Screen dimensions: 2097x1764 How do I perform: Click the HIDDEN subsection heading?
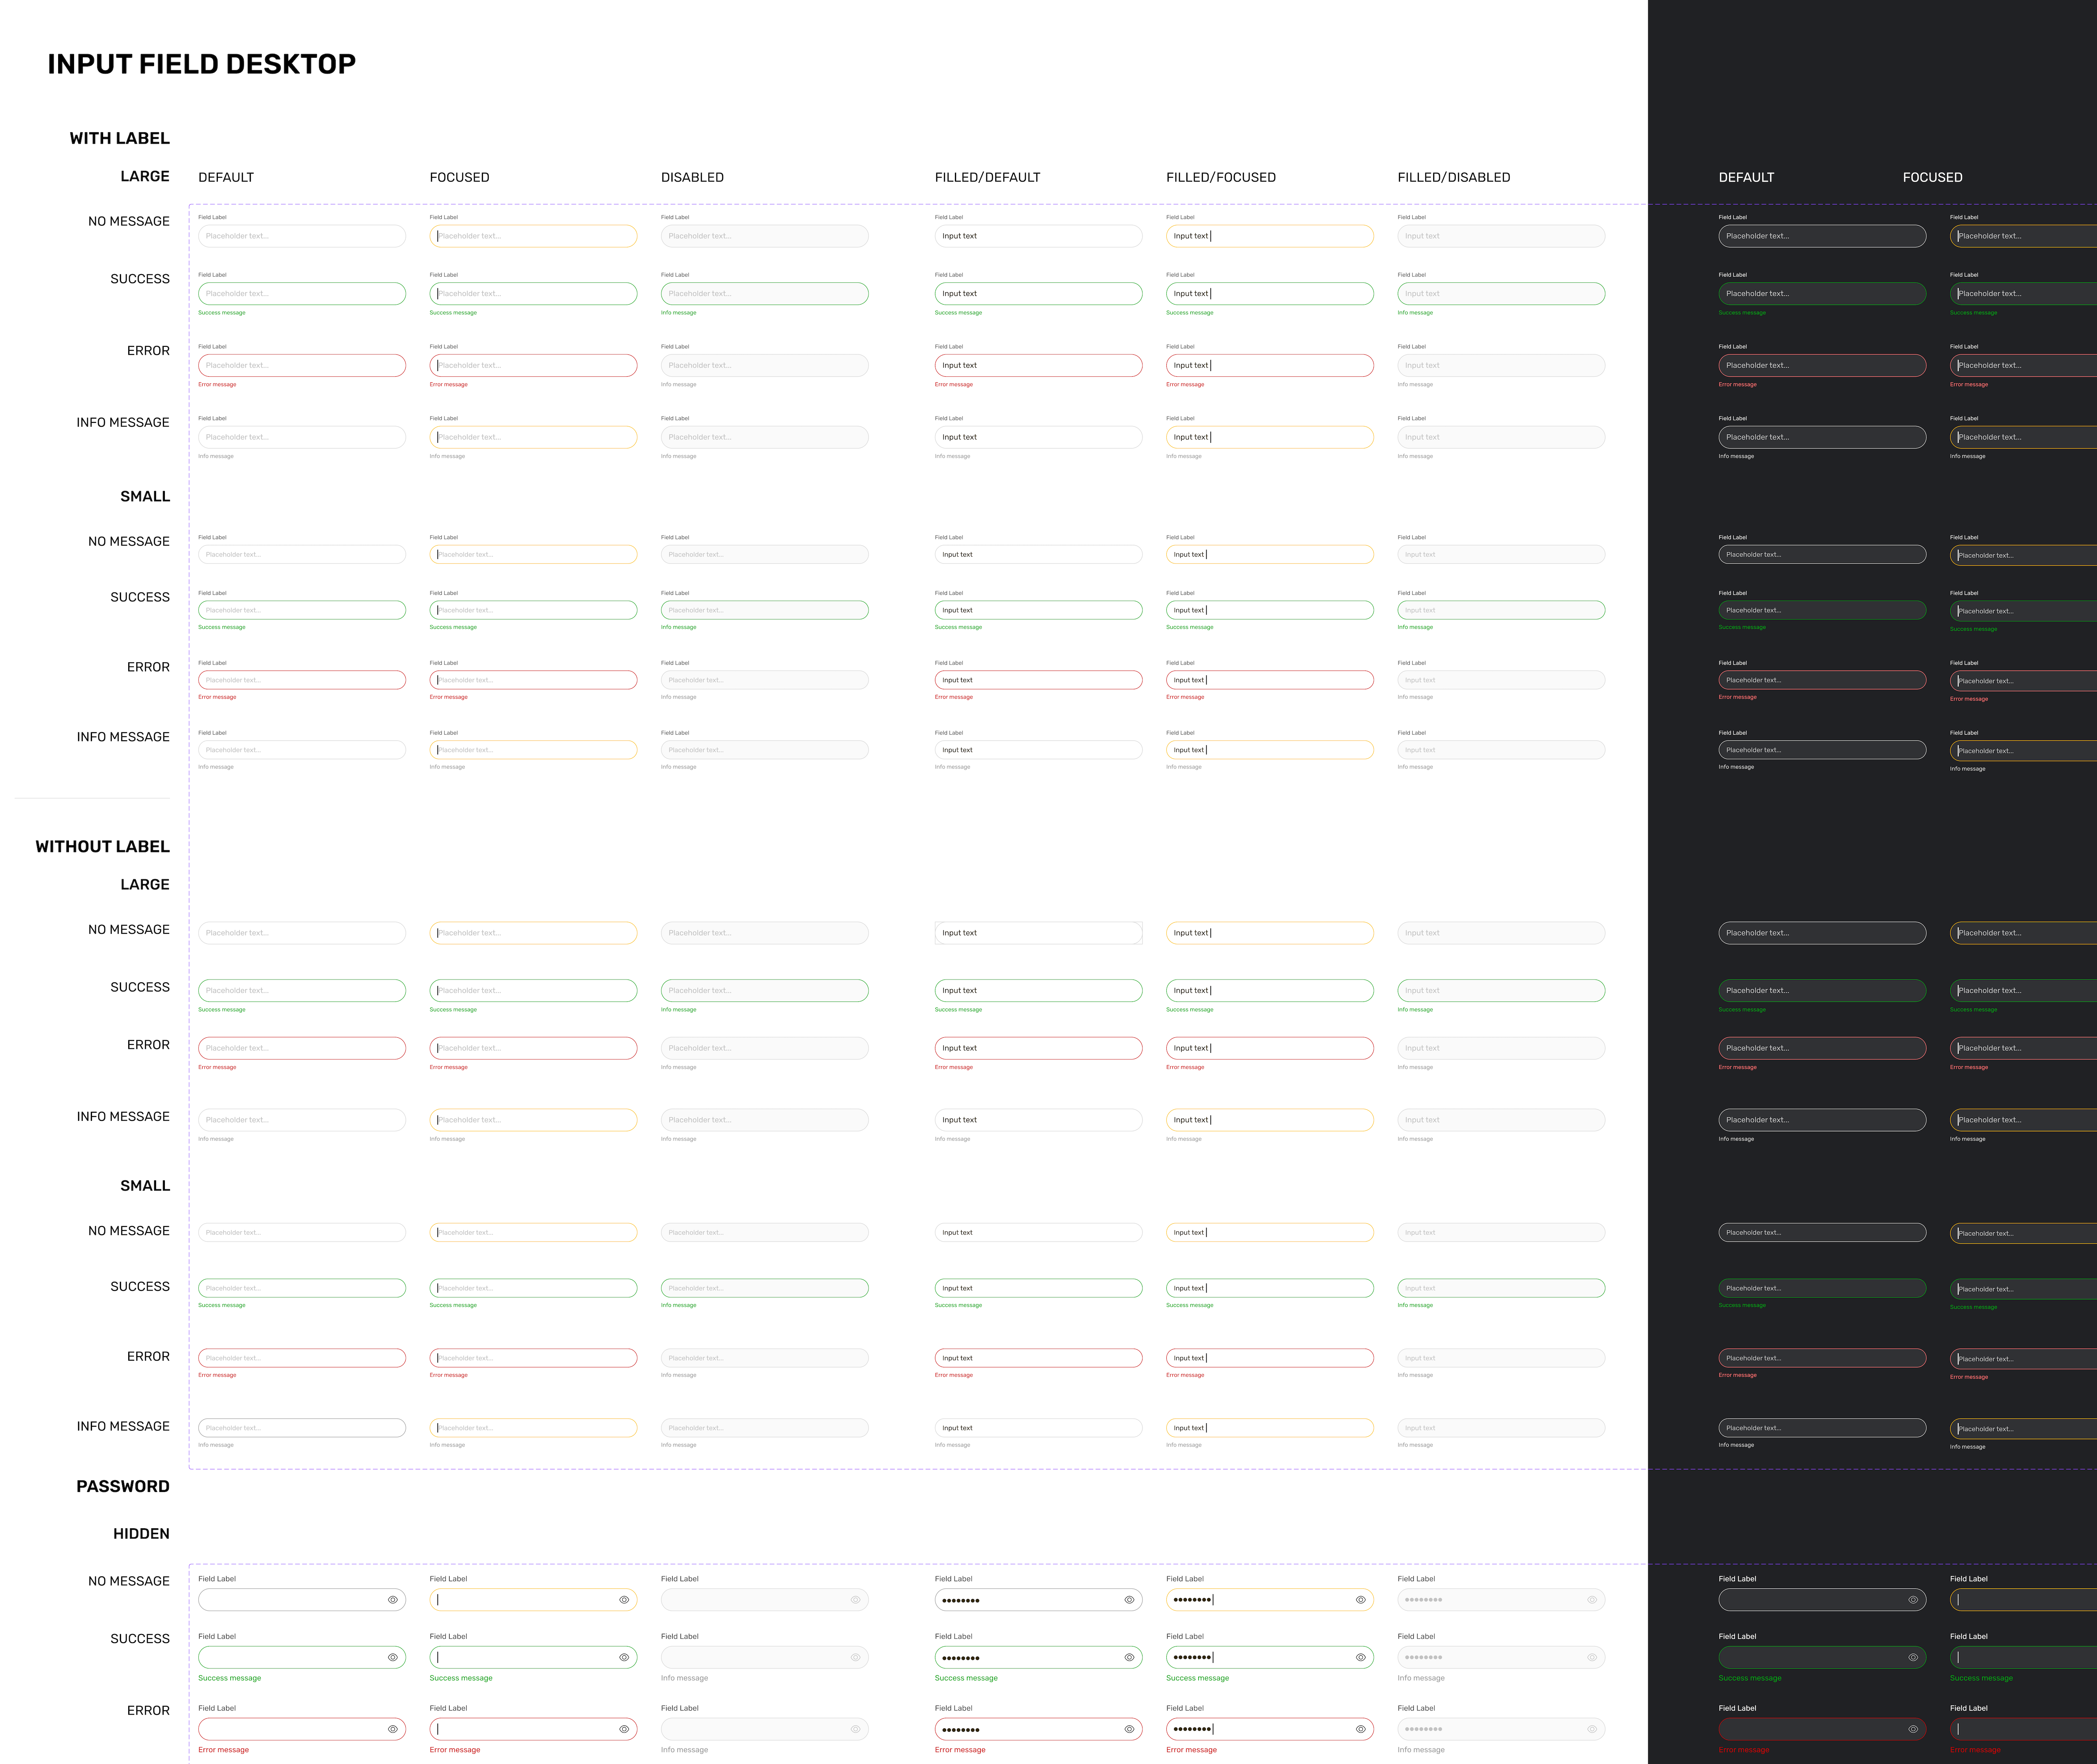[x=141, y=1534]
